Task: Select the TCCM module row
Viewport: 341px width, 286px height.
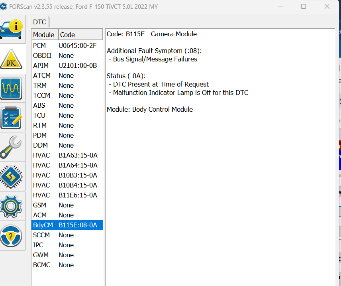Action: 67,95
